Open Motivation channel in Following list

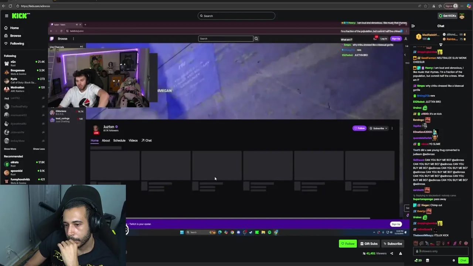(24, 89)
